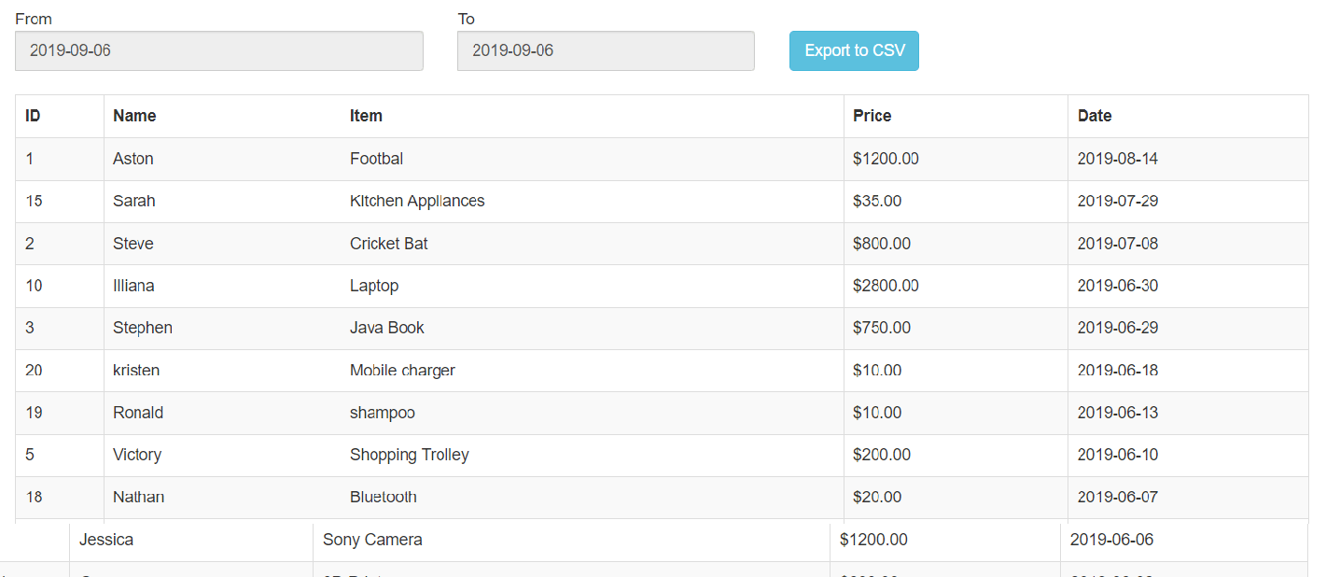
Task: Select kristen's Mobile charger row
Action: click(x=402, y=370)
